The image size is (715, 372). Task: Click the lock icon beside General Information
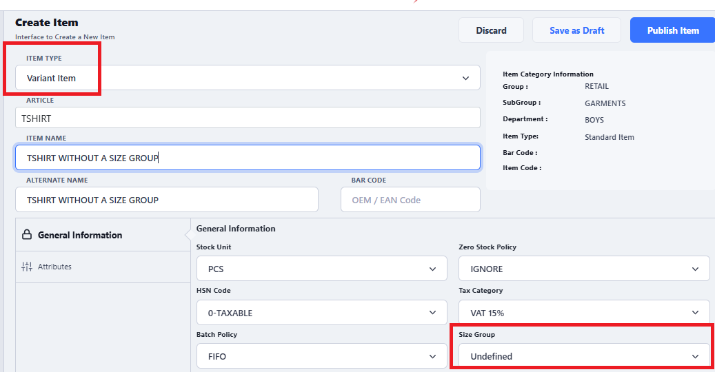coord(27,235)
